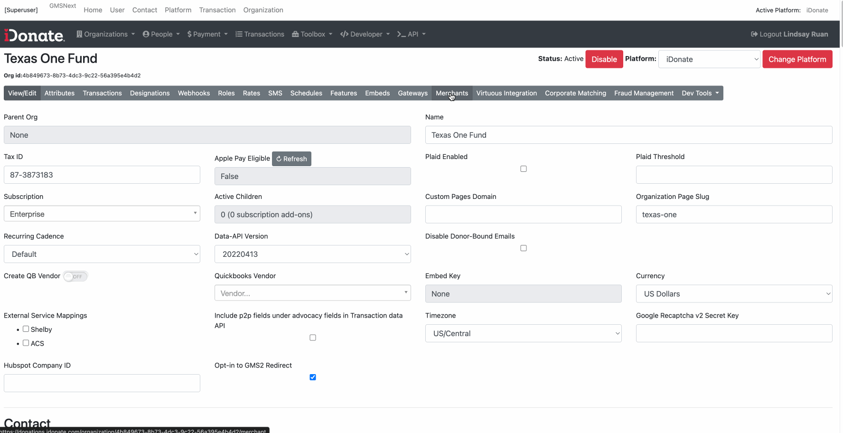Image resolution: width=843 pixels, height=433 pixels.
Task: Click the Tax ID input field
Action: click(x=102, y=175)
